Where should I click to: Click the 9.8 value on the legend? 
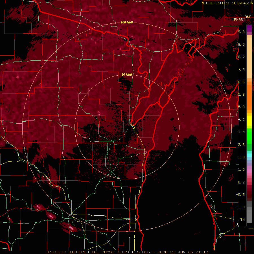coord(241,32)
